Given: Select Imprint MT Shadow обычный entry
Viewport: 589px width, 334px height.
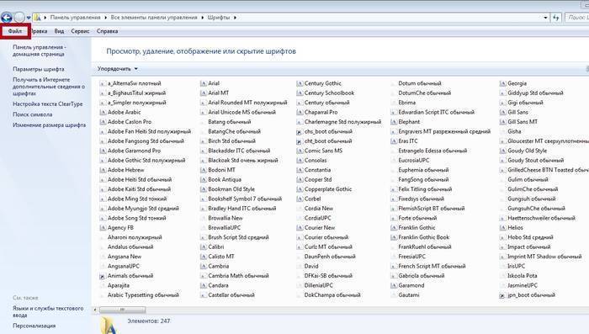Looking at the screenshot, I should 544,257.
